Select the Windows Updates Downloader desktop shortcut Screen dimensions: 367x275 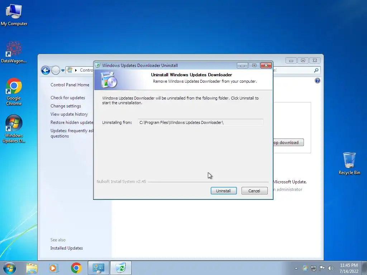pyautogui.click(x=14, y=129)
